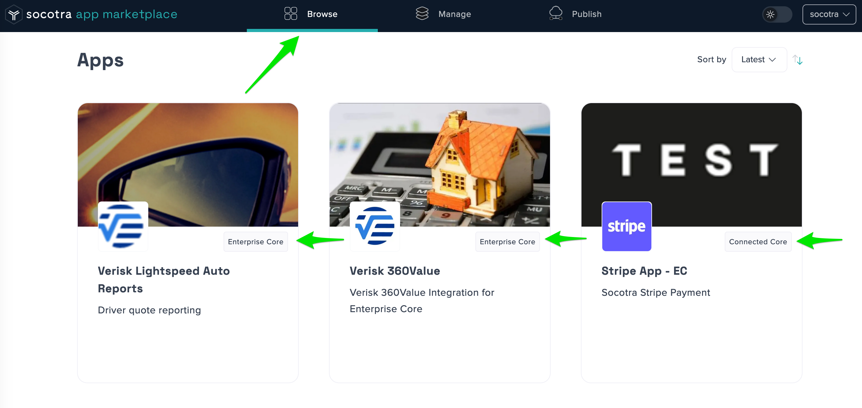
Task: Click the Publish cloud icon
Action: point(556,14)
